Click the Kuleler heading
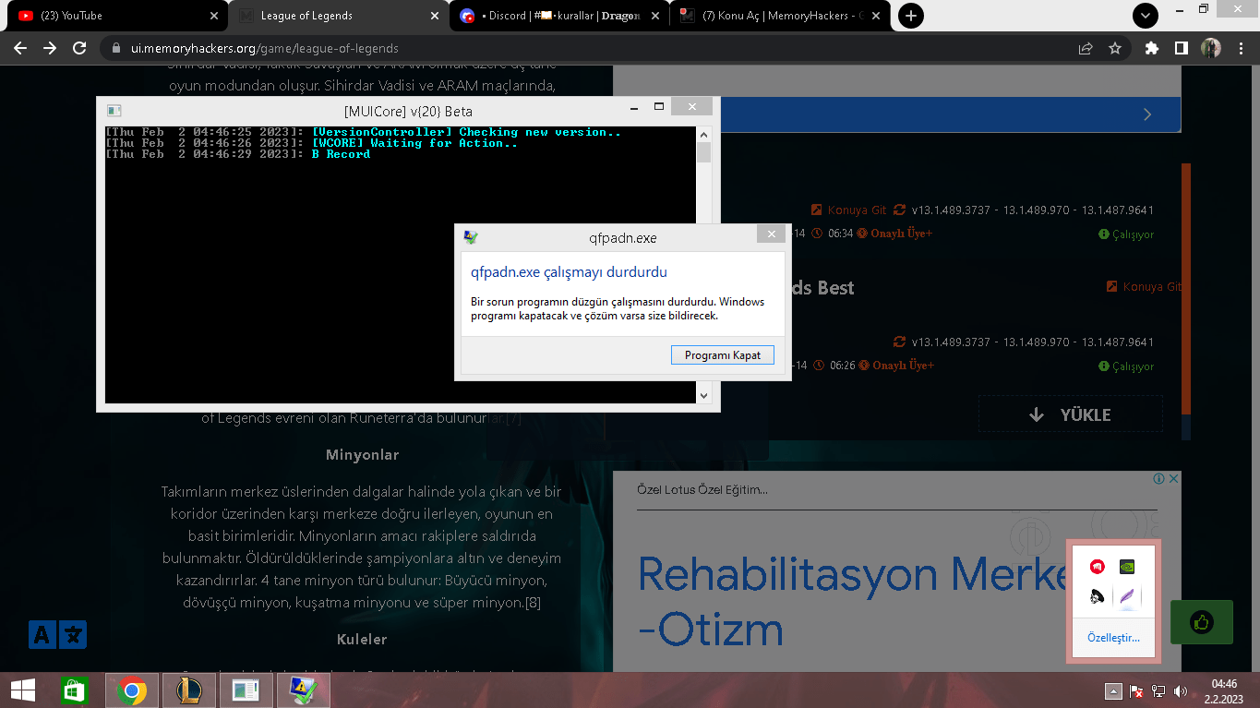 (x=362, y=639)
